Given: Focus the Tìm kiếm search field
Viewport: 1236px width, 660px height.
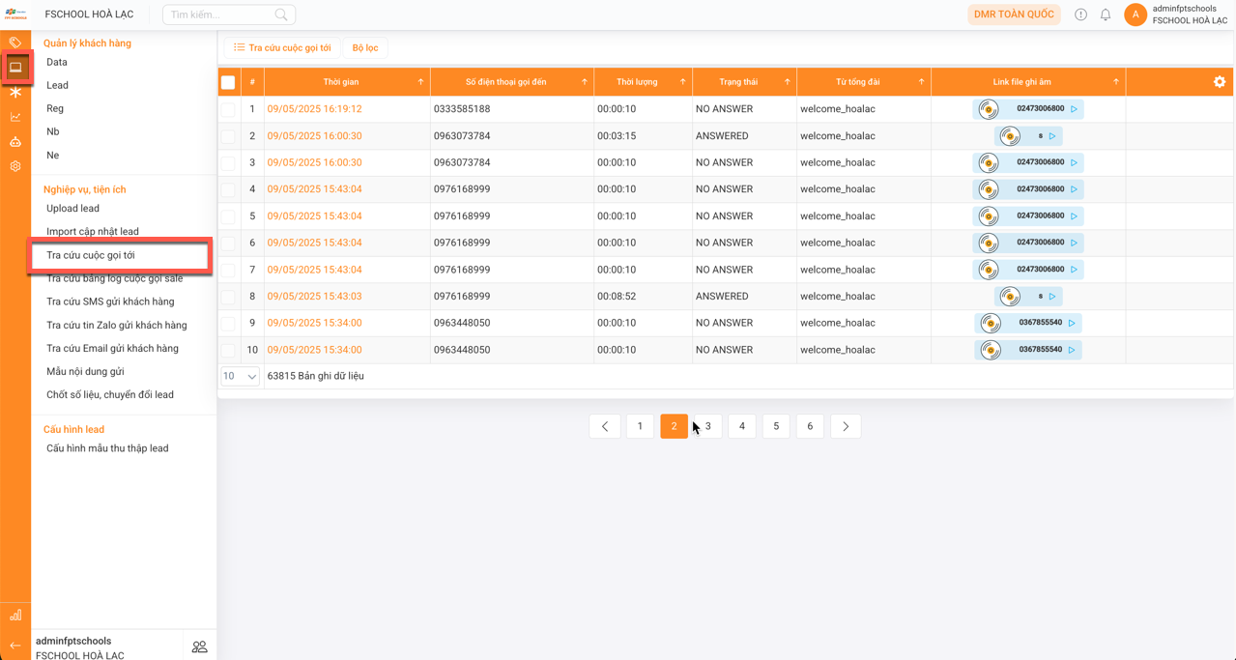Looking at the screenshot, I should tap(229, 14).
